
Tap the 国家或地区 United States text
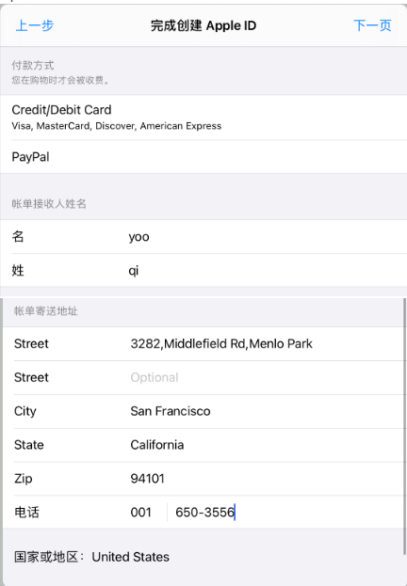(91, 557)
